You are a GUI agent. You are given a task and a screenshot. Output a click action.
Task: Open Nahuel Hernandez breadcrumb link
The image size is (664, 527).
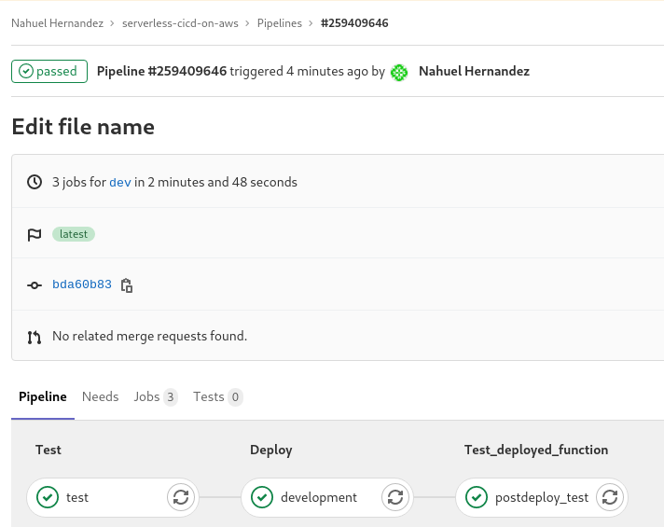[55, 22]
